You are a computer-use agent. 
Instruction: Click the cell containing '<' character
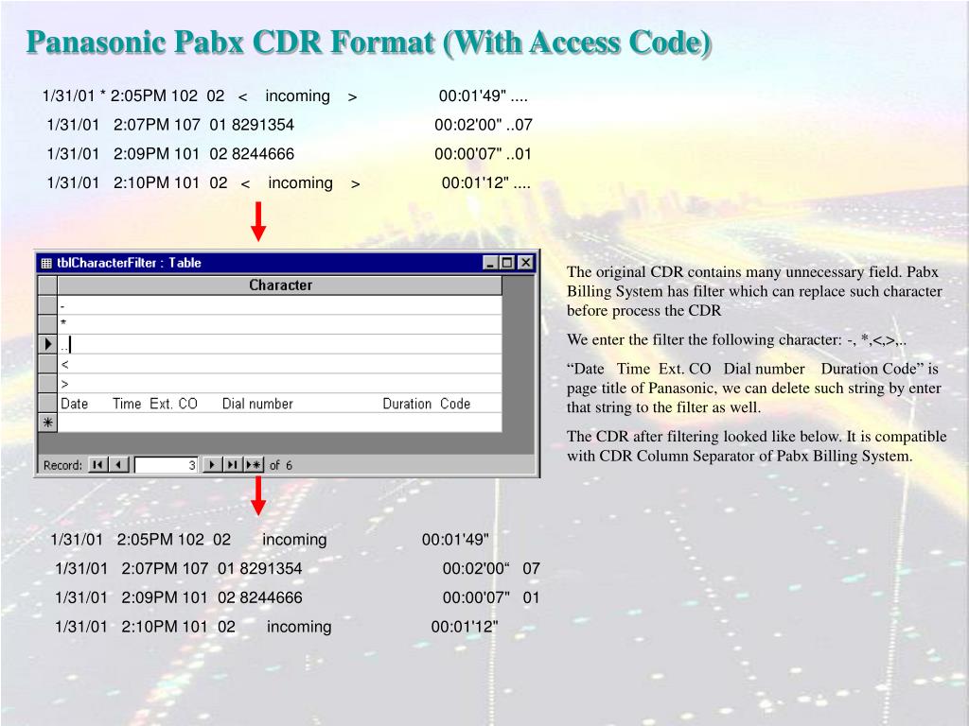[x=280, y=364]
